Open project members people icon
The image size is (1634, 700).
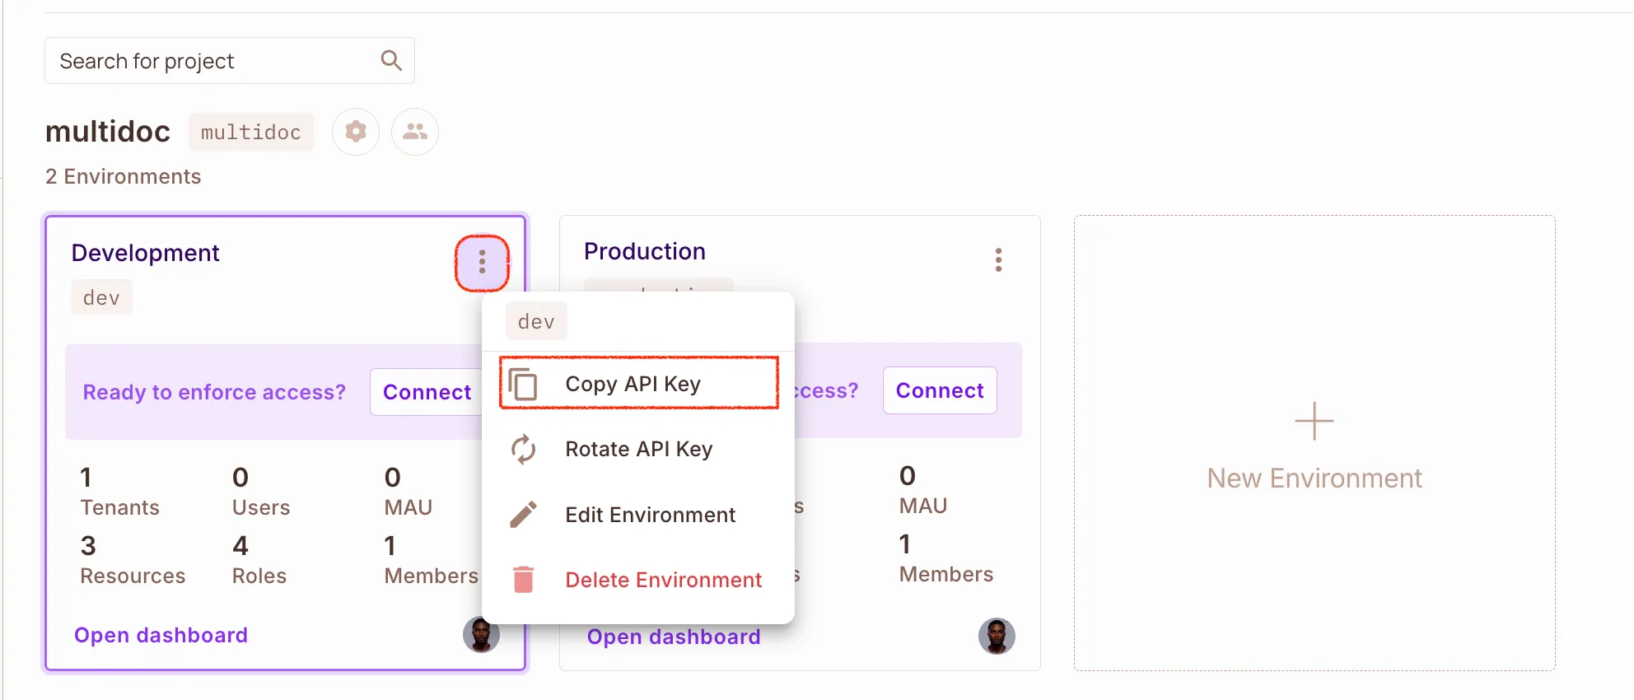coord(415,132)
